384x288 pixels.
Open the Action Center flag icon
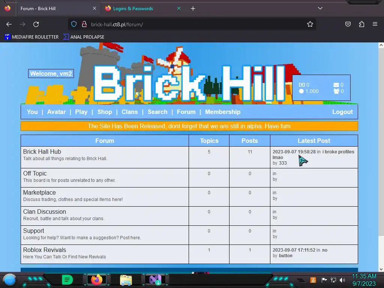pos(324,280)
